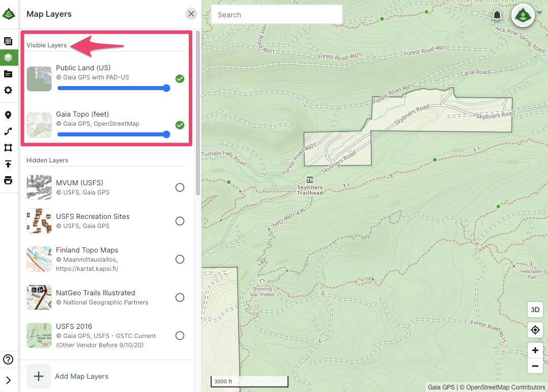
Task: Select the area polygon tool
Action: tap(8, 148)
